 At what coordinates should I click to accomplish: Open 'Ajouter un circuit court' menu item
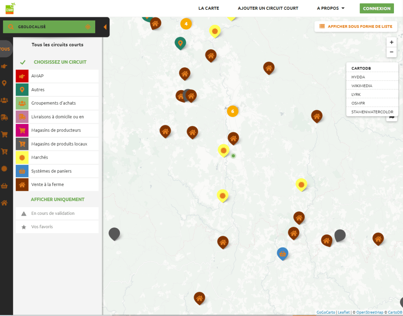point(268,8)
